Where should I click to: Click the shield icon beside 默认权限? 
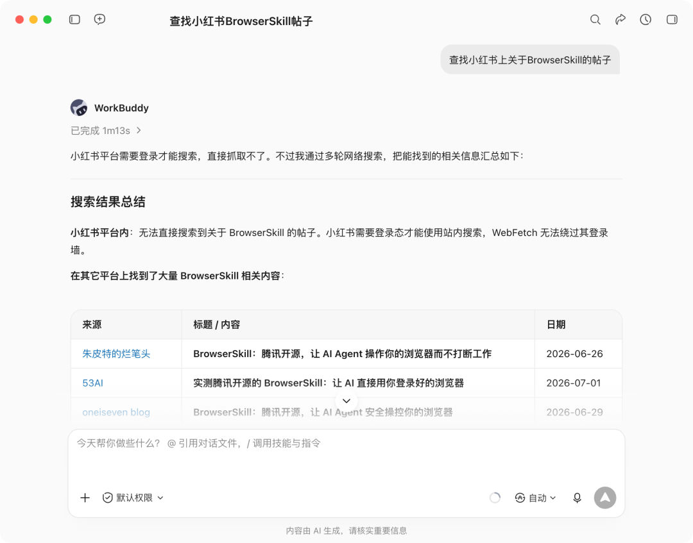pos(107,498)
